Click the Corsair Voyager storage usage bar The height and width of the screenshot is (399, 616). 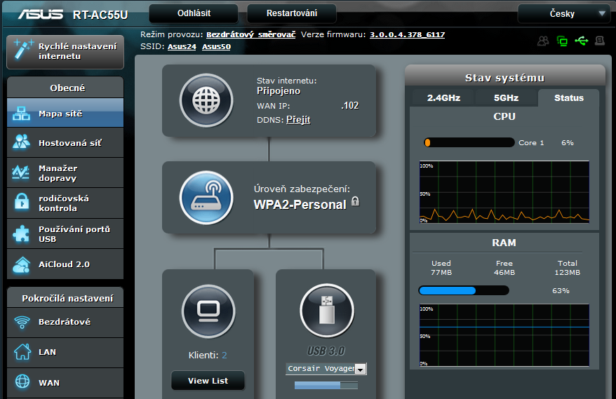[326, 385]
